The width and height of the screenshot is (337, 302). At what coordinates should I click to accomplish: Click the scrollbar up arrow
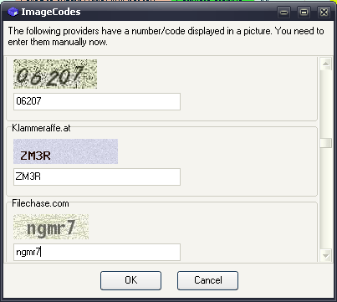(x=325, y=64)
